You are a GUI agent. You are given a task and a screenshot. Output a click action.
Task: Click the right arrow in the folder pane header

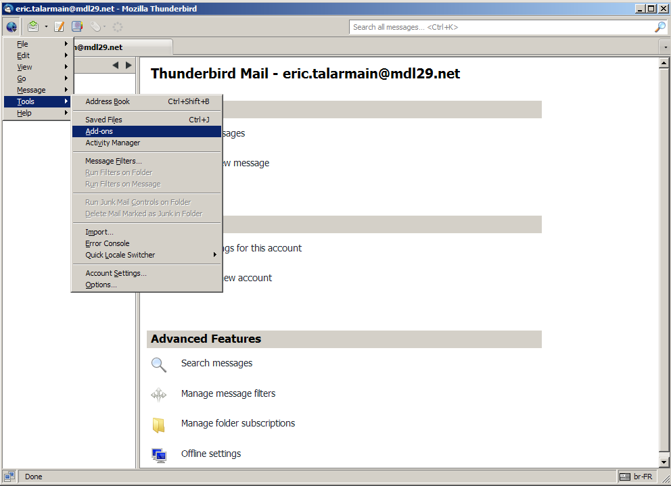(129, 65)
